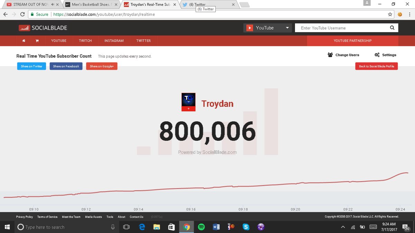Mute the STREAM OUT OF NOW tab audio
The image size is (415, 233).
coord(52,5)
